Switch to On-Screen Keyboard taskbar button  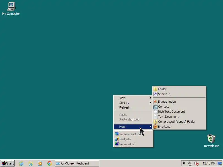pos(77,163)
